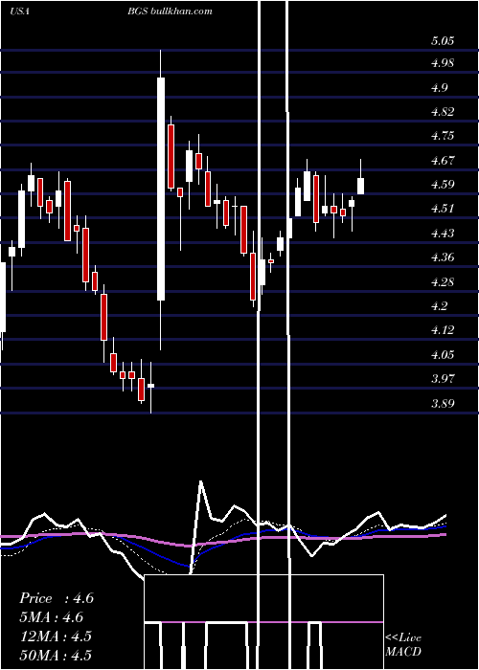
Task: Click the 4.82 price axis label
Action: click(443, 112)
